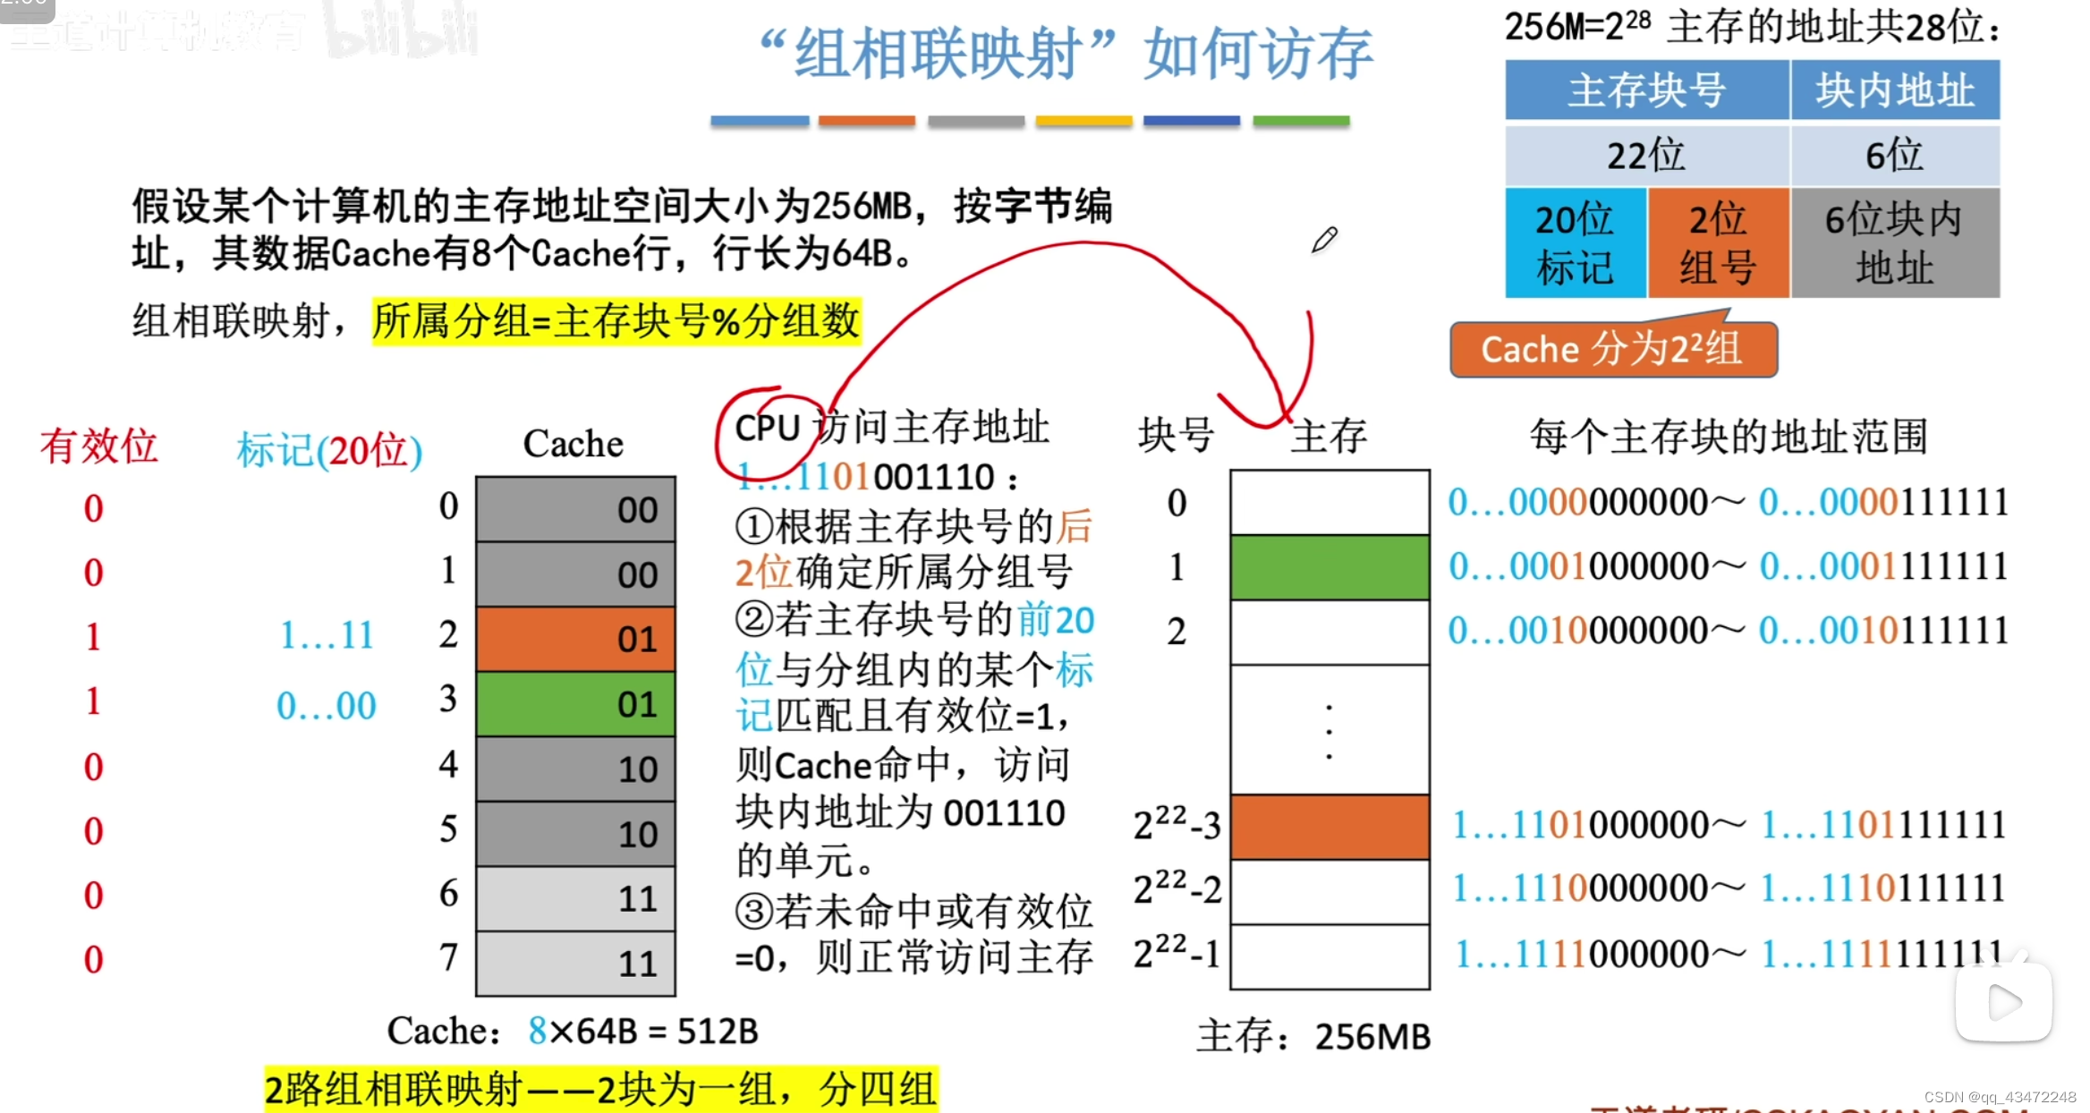
Task: Select Cache row 7 with group 11
Action: (575, 964)
